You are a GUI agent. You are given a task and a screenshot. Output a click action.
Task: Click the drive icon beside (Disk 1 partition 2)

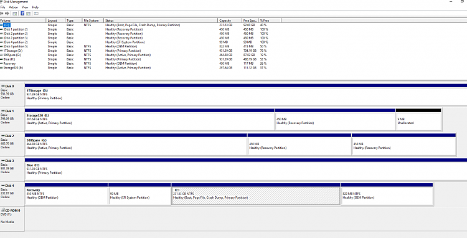click(1, 29)
